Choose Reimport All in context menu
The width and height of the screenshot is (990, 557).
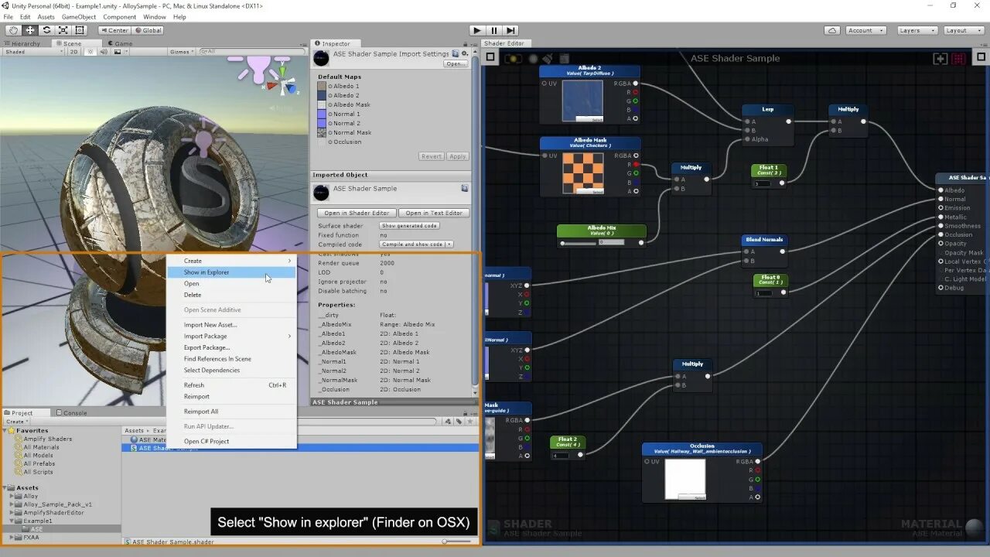point(231,412)
